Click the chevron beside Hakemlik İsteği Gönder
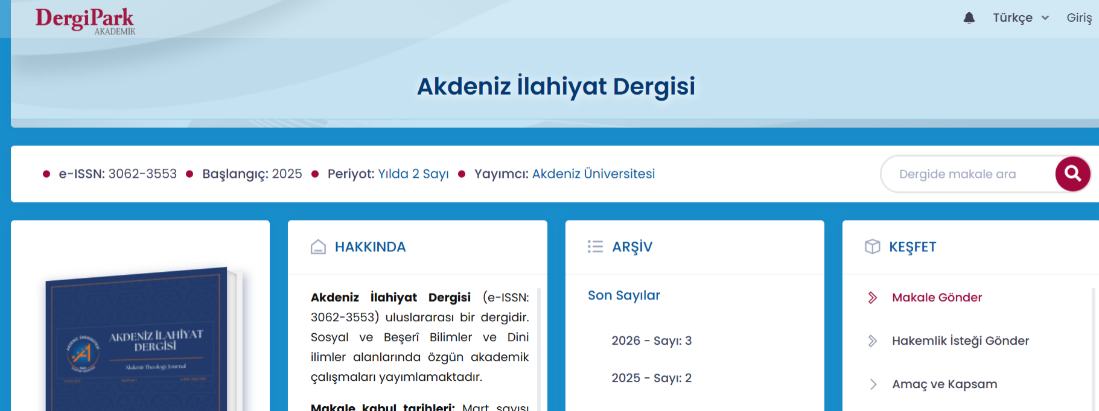This screenshot has width=1099, height=411. tap(873, 341)
